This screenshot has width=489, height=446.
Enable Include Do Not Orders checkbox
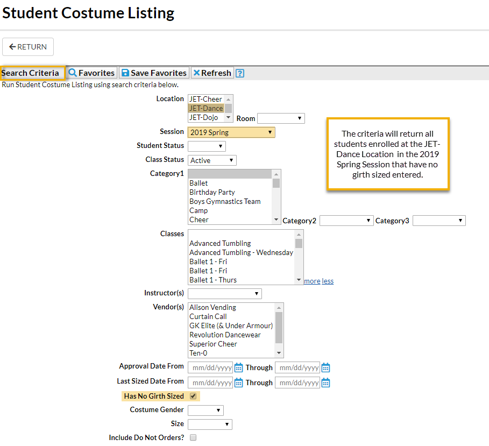(x=193, y=438)
